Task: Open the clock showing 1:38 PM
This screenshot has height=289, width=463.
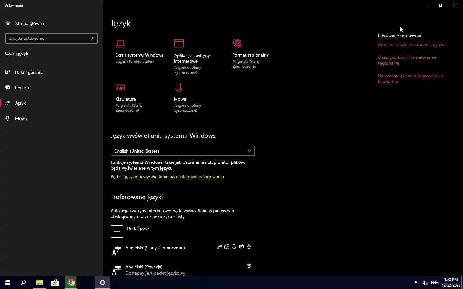Action: click(x=451, y=283)
